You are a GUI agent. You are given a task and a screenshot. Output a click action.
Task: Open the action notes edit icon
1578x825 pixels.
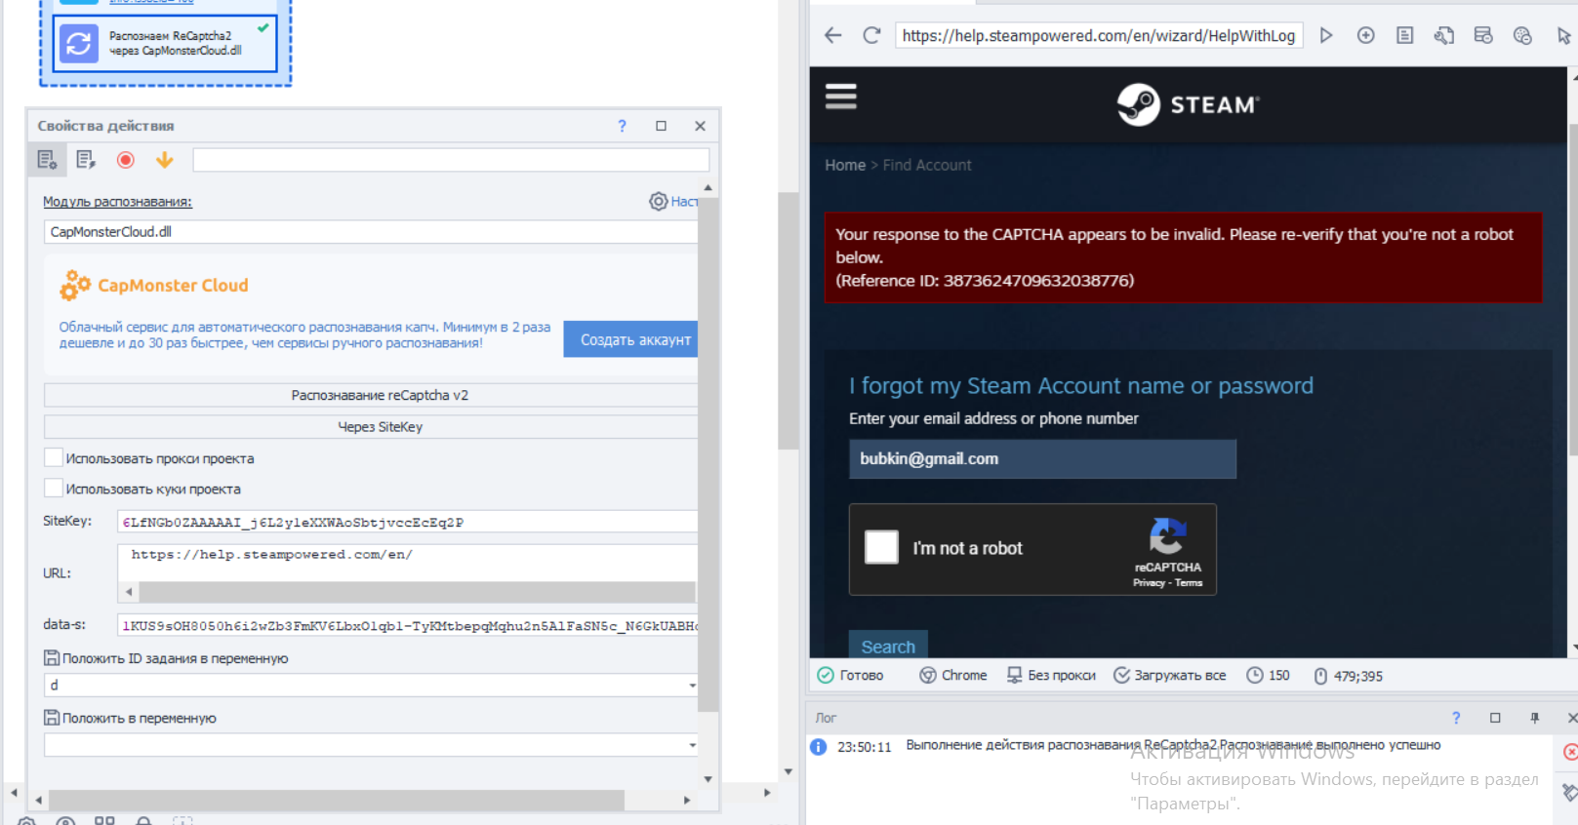(x=86, y=159)
